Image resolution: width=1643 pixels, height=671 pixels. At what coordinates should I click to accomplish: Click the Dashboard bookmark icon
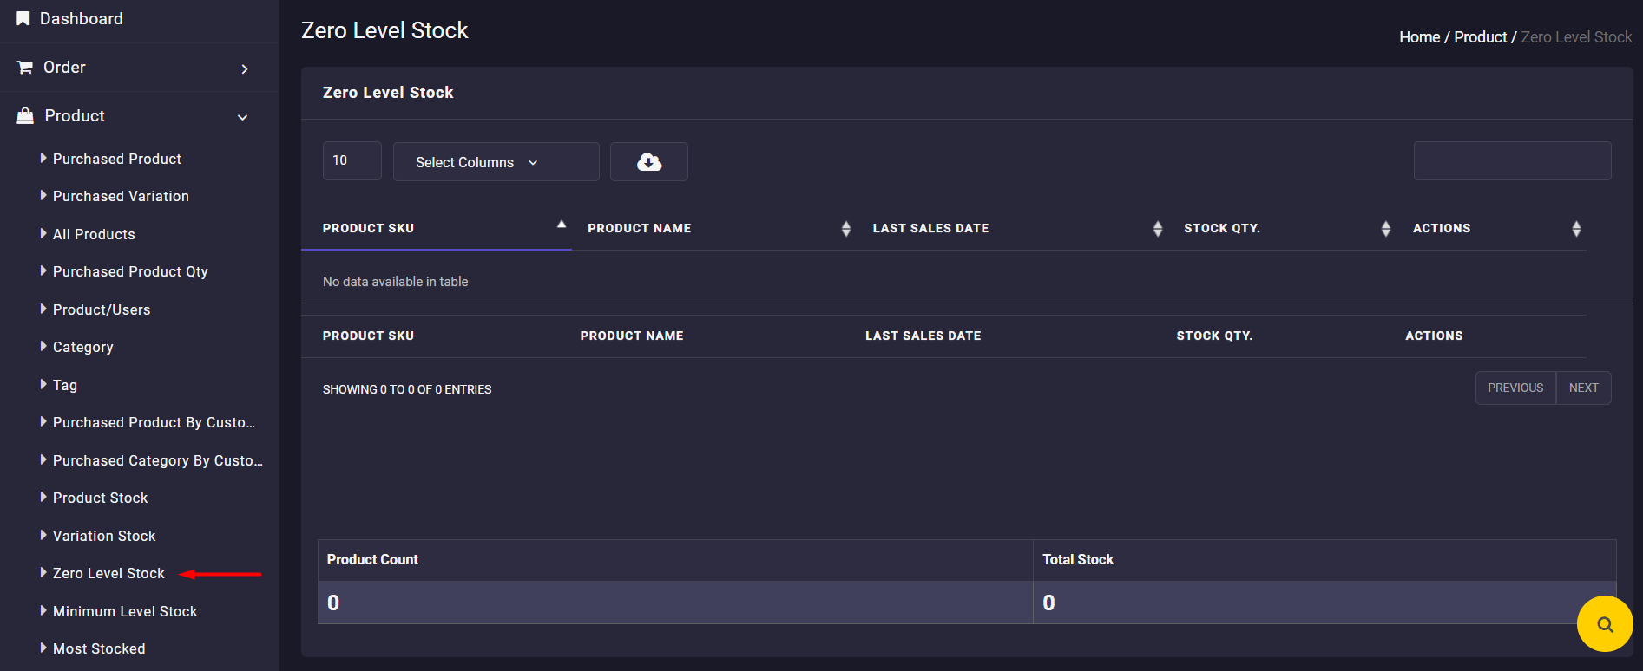(23, 18)
